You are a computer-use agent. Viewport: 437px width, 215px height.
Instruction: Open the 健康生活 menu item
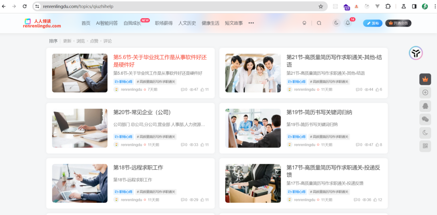pyautogui.click(x=210, y=23)
